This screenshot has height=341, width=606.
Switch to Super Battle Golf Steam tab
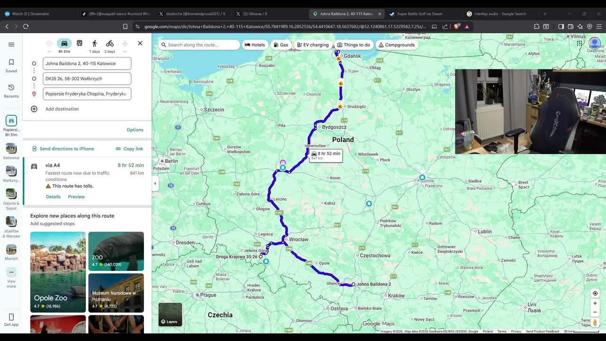(424, 14)
